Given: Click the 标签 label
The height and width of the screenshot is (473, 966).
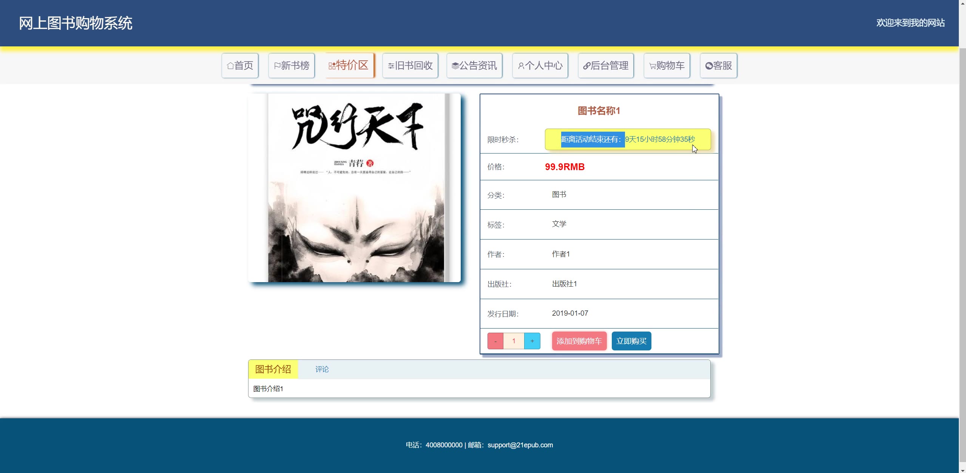Looking at the screenshot, I should click(x=496, y=225).
